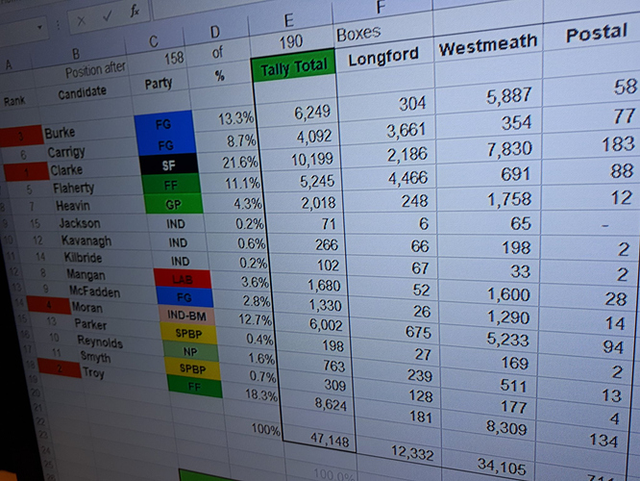Select the Westmeath column heading cell
Image resolution: width=640 pixels, height=481 pixels.
[486, 47]
